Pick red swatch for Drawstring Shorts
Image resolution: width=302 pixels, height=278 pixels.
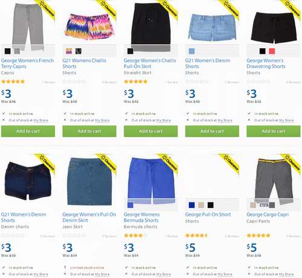pos(272,51)
